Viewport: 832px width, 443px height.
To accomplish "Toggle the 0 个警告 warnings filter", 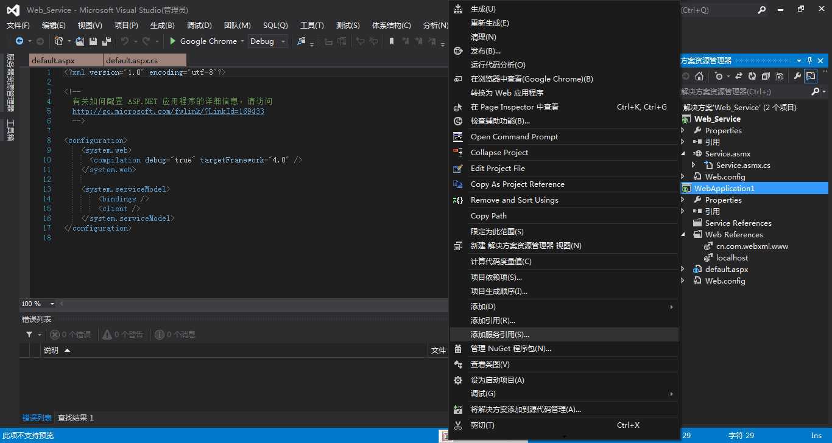I will pyautogui.click(x=123, y=335).
